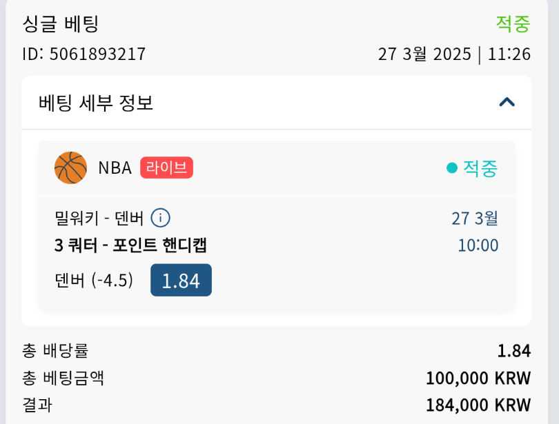
Task: Click the 100,000 KRW stake amount
Action: coord(478,378)
